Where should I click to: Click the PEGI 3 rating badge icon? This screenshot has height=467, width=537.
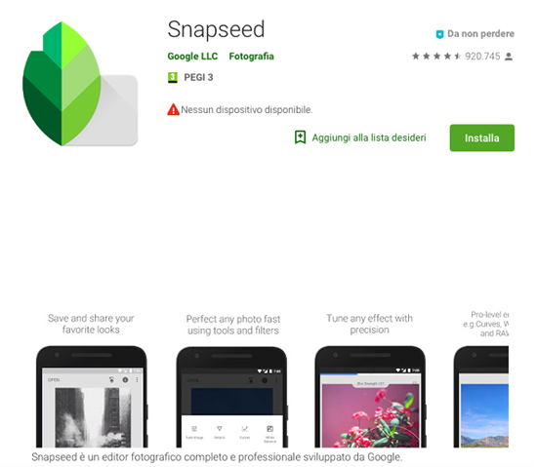[173, 78]
